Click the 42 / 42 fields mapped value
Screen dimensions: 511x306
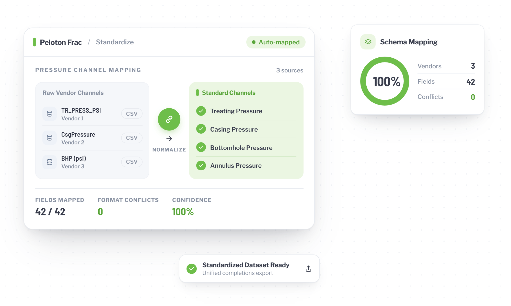click(50, 212)
